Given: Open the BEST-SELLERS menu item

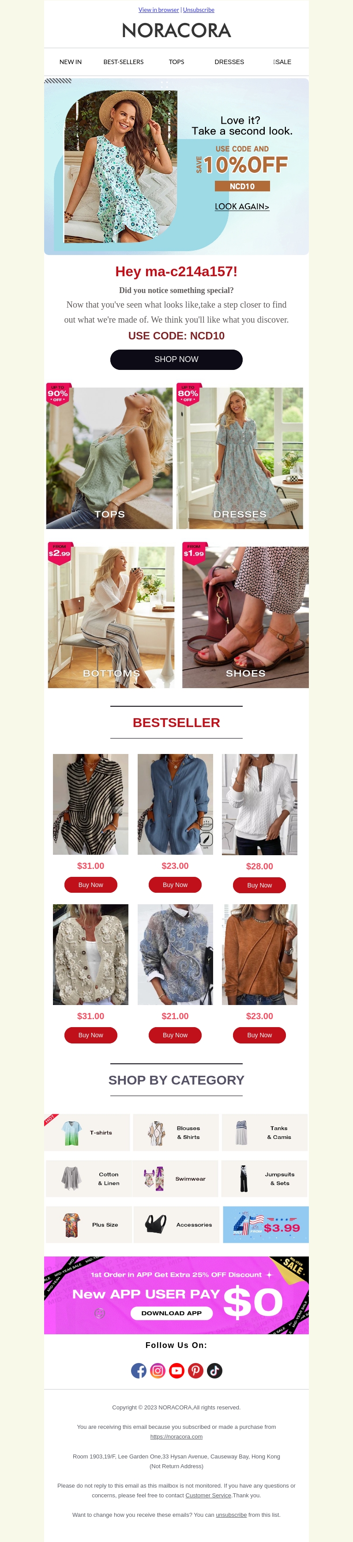Looking at the screenshot, I should 124,62.
